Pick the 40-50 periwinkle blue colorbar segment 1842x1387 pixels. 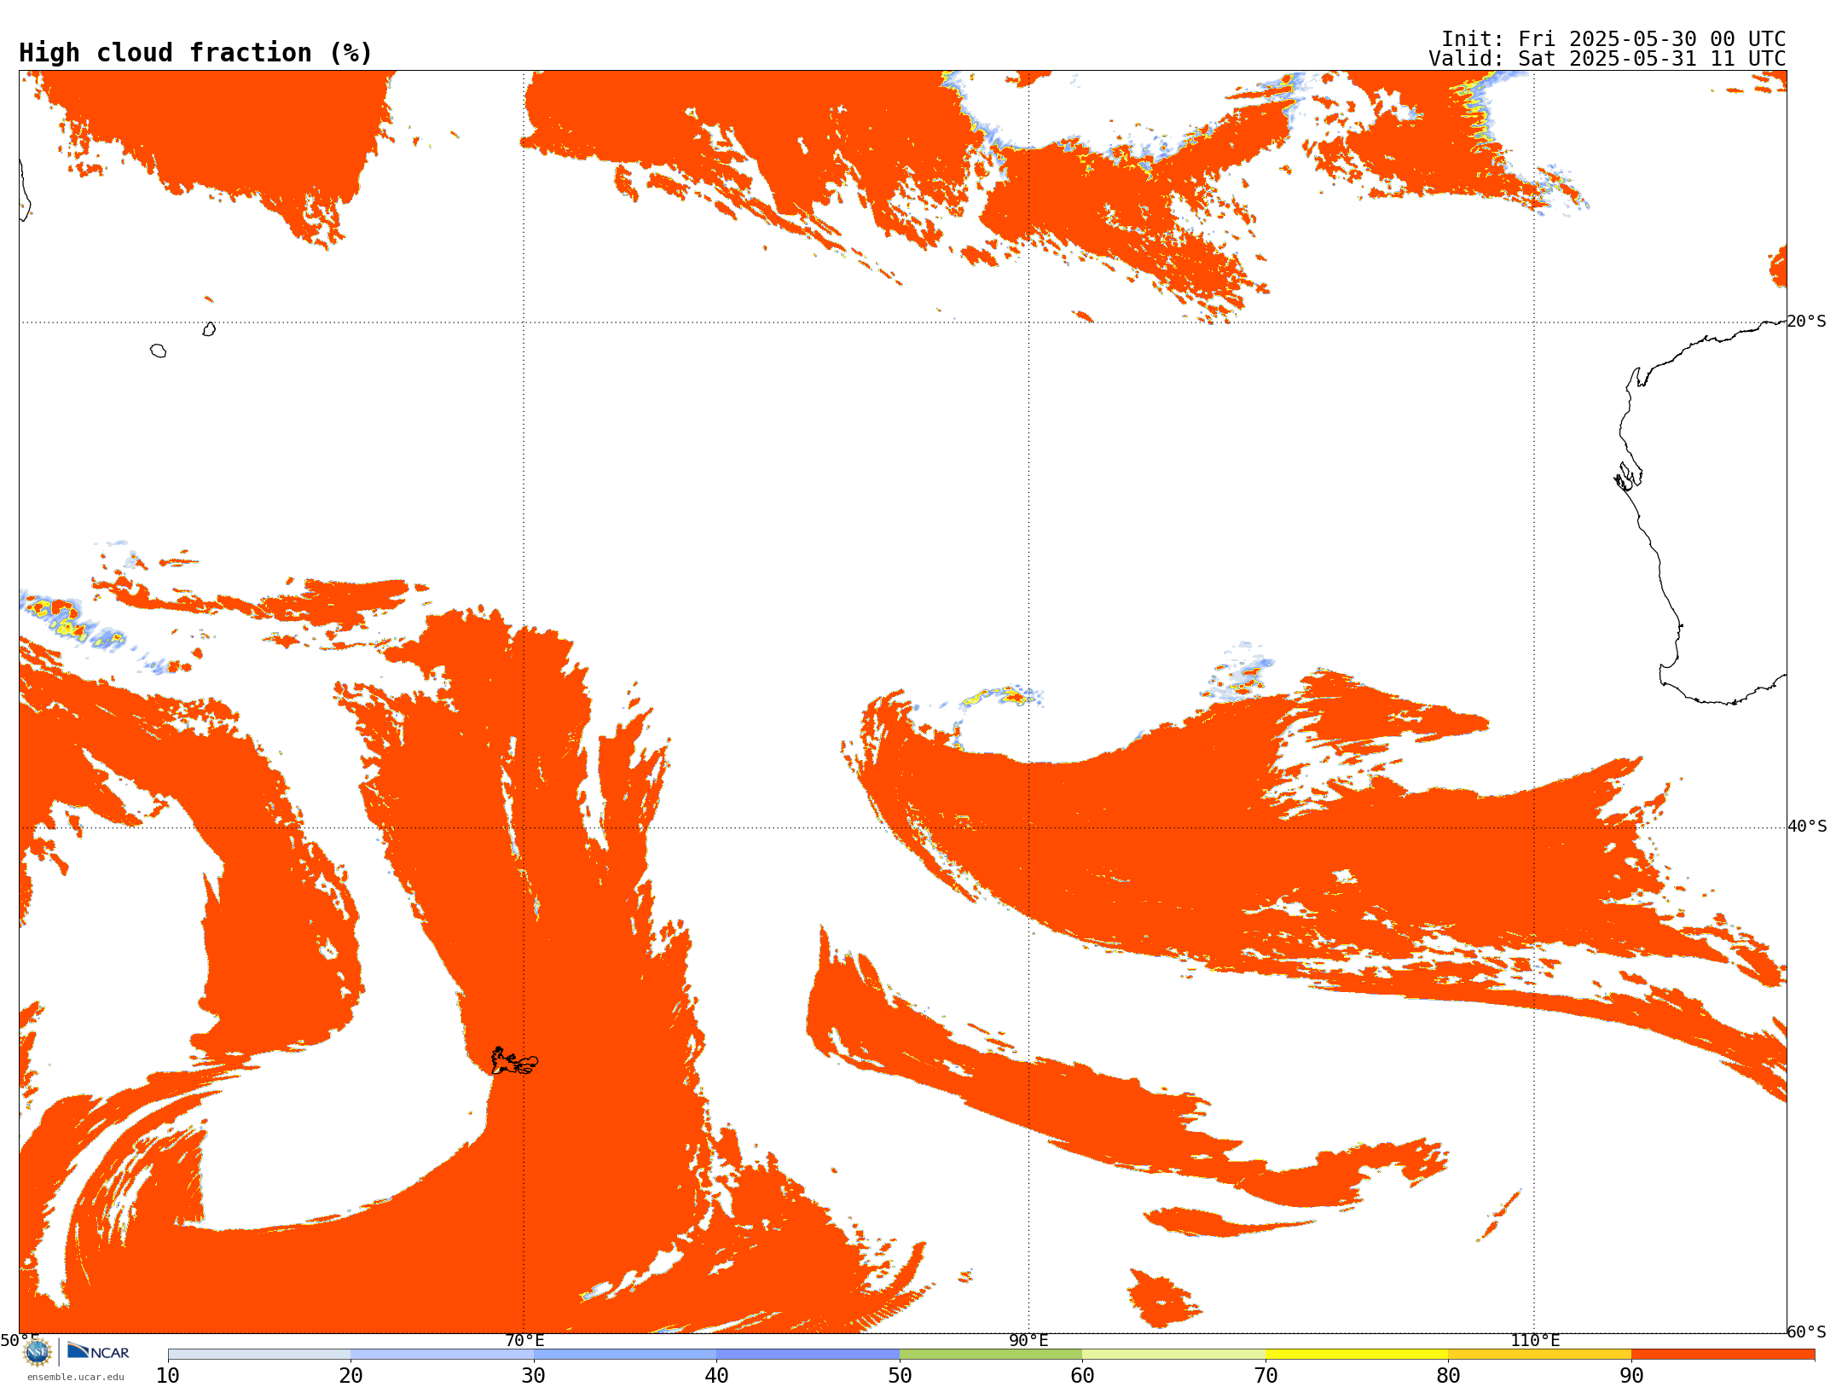click(x=808, y=1354)
